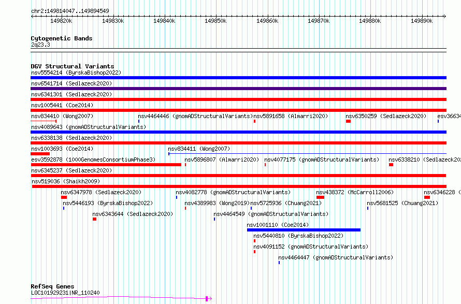461x304 pixels.
Task: Select the blue nsv5554214 variant bar
Action: coord(238,78)
